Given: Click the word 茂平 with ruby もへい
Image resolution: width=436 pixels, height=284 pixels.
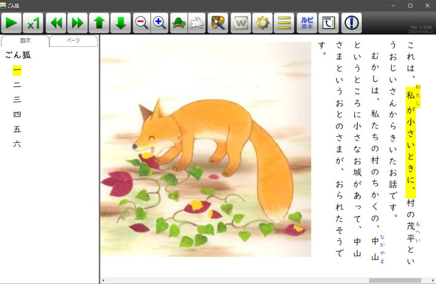Looking at the screenshot, I should [411, 232].
